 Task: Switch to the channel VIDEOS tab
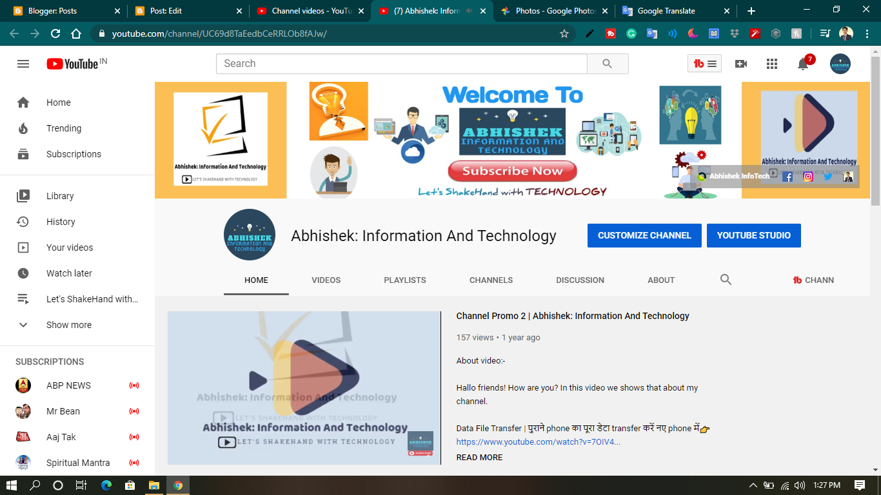(326, 280)
